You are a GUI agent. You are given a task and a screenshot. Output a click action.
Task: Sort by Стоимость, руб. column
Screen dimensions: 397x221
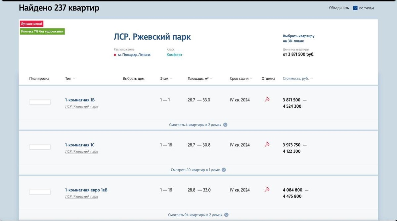[x=298, y=79]
